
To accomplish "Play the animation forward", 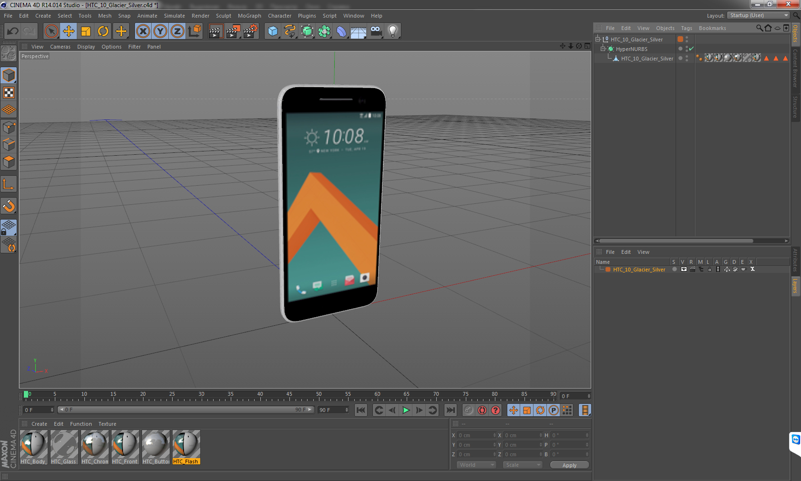I will click(406, 410).
